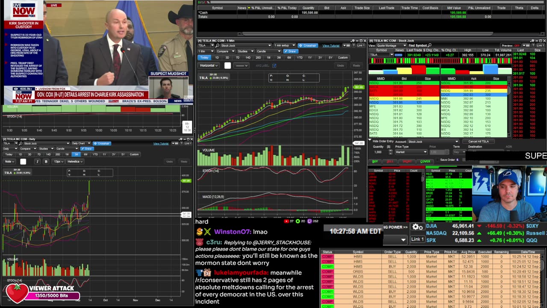Click the symbol search magnifier in 1 Min chart
Screen dimensions: 547x308
(x=218, y=45)
